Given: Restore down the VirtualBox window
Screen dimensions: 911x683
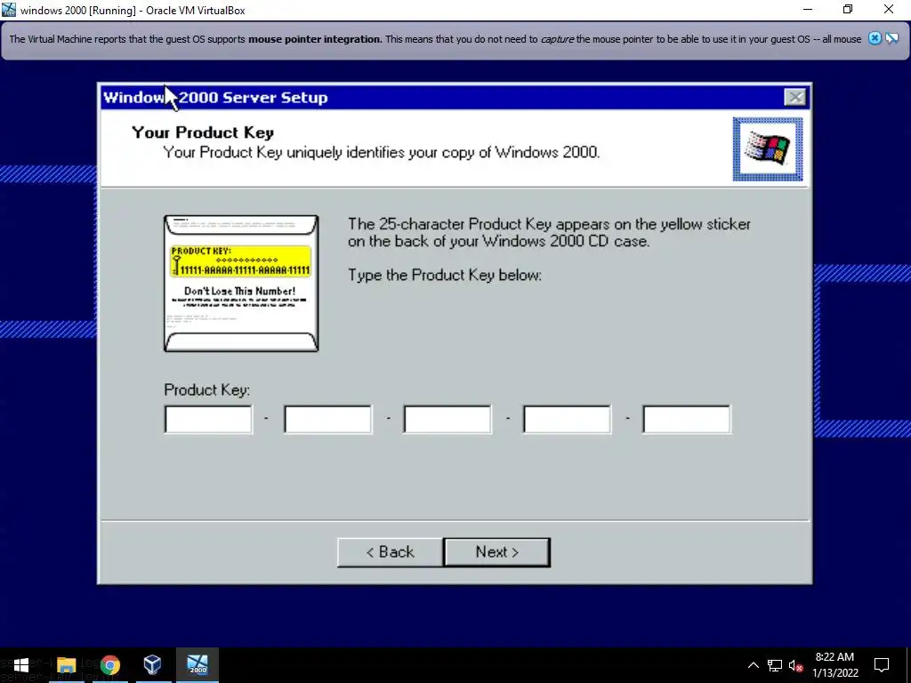Looking at the screenshot, I should click(x=848, y=10).
